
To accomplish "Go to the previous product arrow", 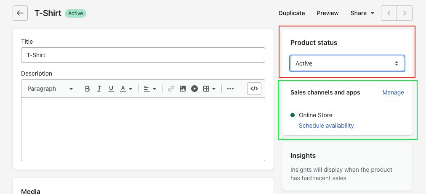I will pos(389,13).
